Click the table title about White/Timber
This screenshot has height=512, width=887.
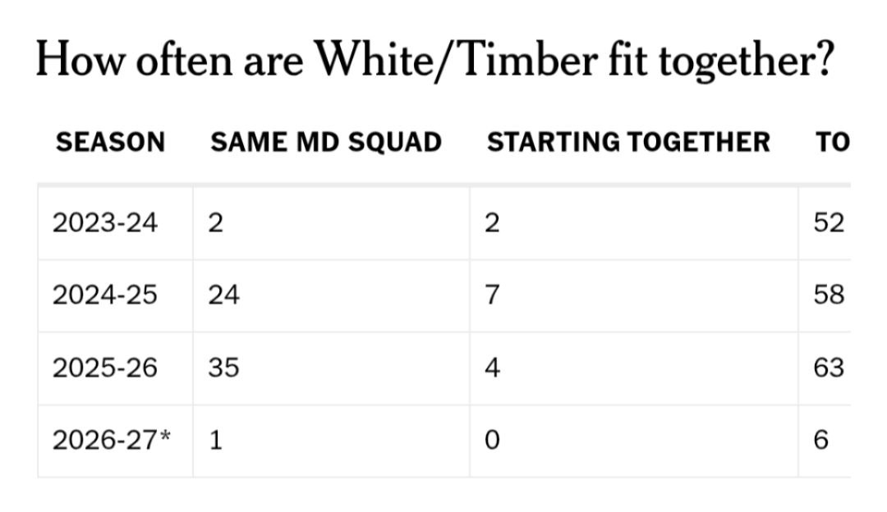(435, 60)
